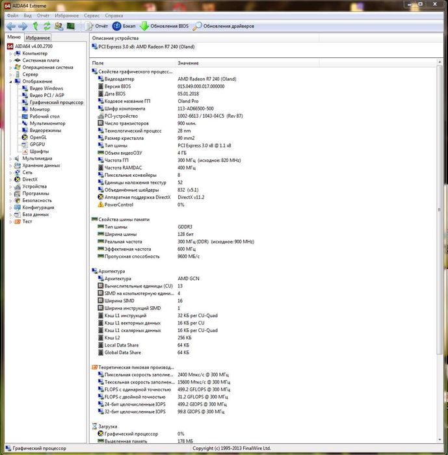The image size is (448, 455).
Task: Open the Избранное menu in menu bar
Action: click(67, 16)
